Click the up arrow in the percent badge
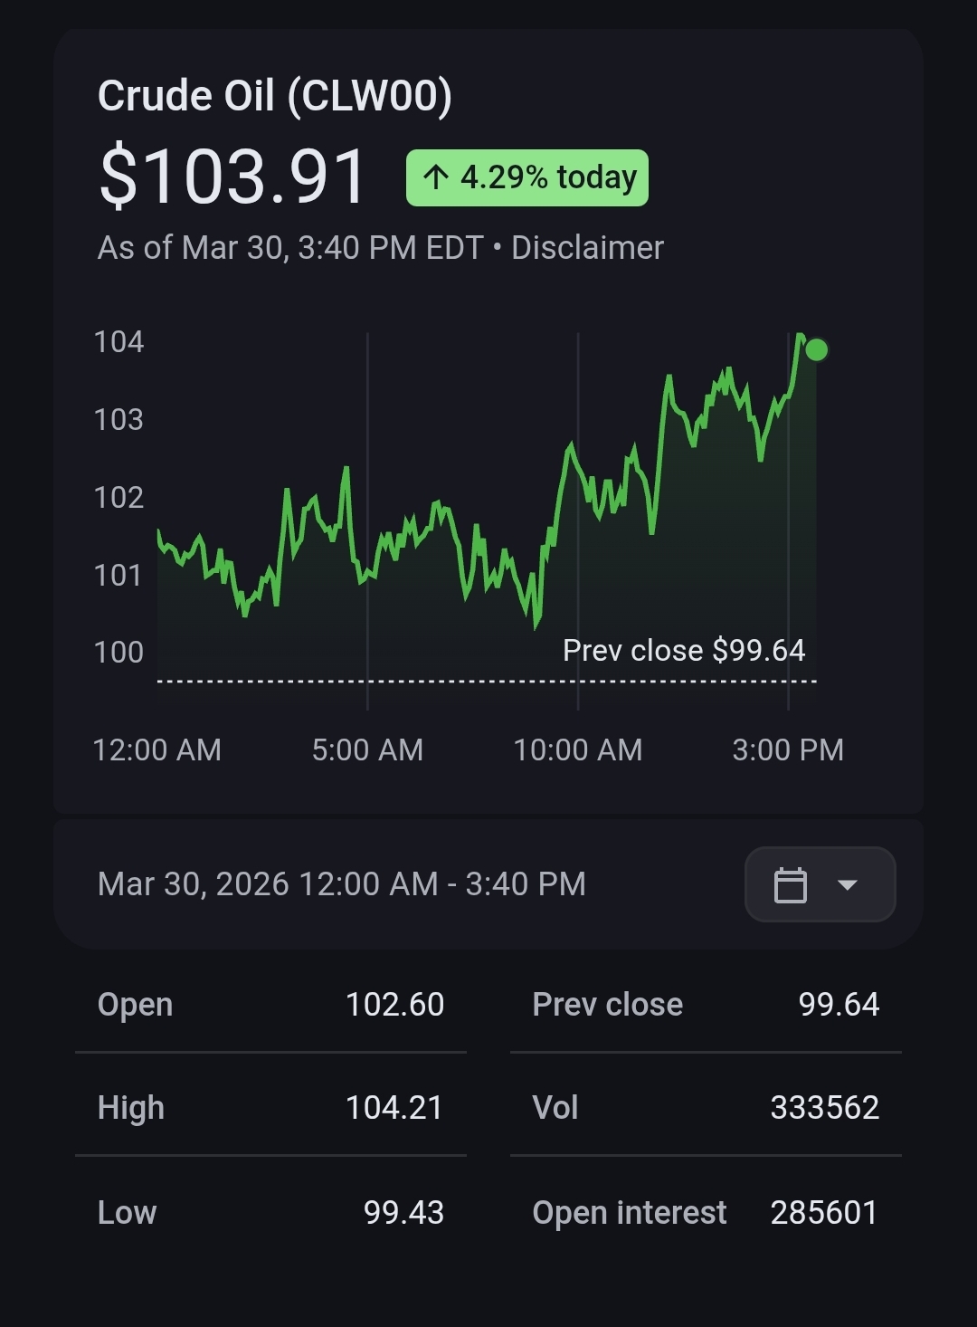Screen dimensions: 977x1327 pos(435,177)
